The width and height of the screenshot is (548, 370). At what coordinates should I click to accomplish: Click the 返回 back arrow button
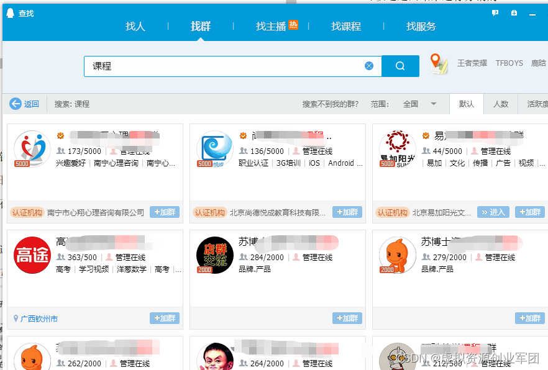pyautogui.click(x=24, y=104)
